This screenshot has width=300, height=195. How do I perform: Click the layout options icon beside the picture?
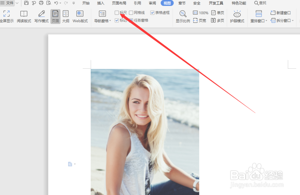coord(70,164)
